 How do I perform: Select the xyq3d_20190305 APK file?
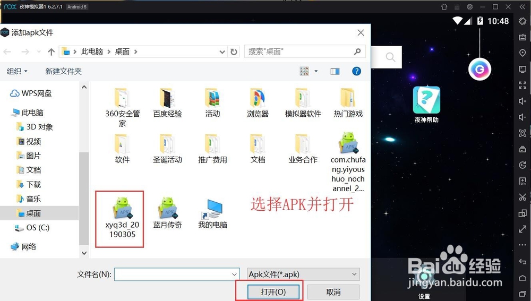122,218
